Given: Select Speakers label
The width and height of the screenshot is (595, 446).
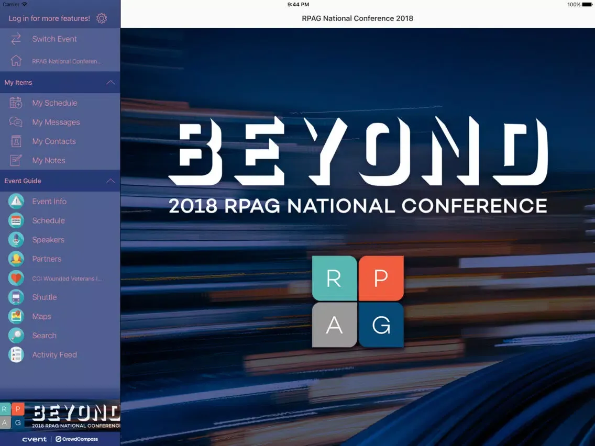Looking at the screenshot, I should (x=48, y=240).
